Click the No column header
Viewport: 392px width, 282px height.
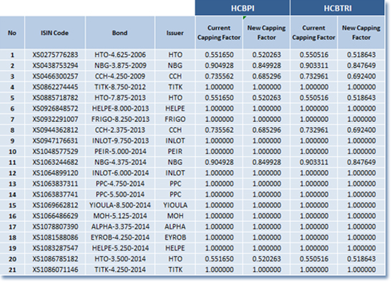coord(12,33)
